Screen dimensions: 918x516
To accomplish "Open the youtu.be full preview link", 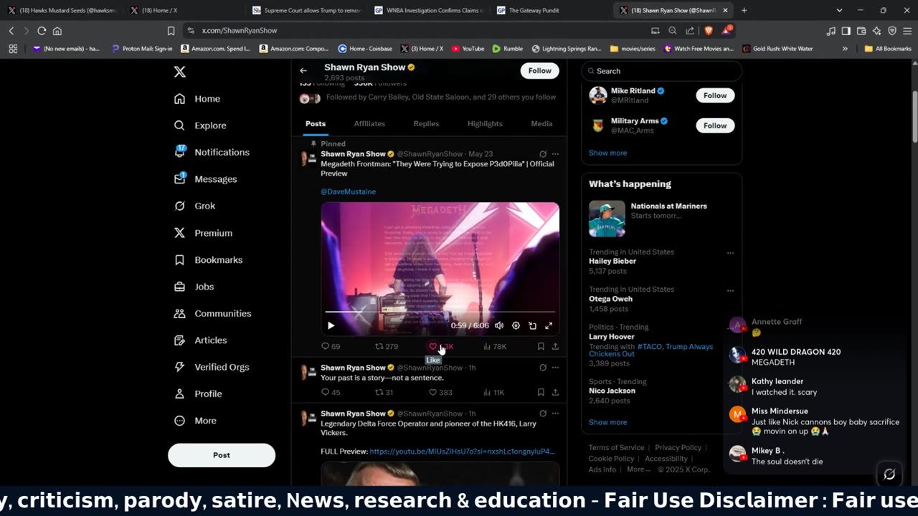I will 462,451.
